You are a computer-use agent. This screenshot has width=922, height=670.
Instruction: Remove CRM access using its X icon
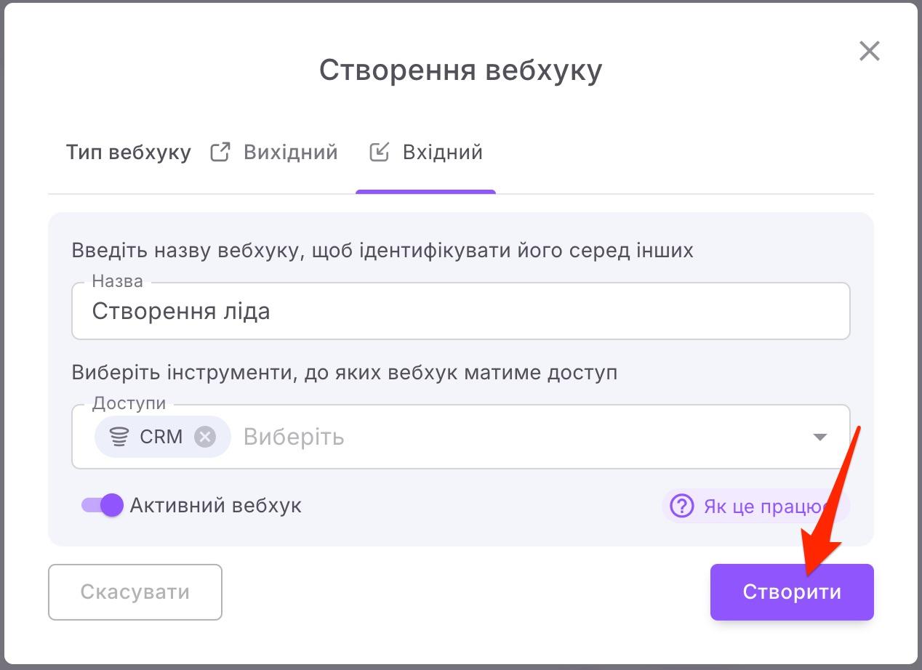point(204,436)
